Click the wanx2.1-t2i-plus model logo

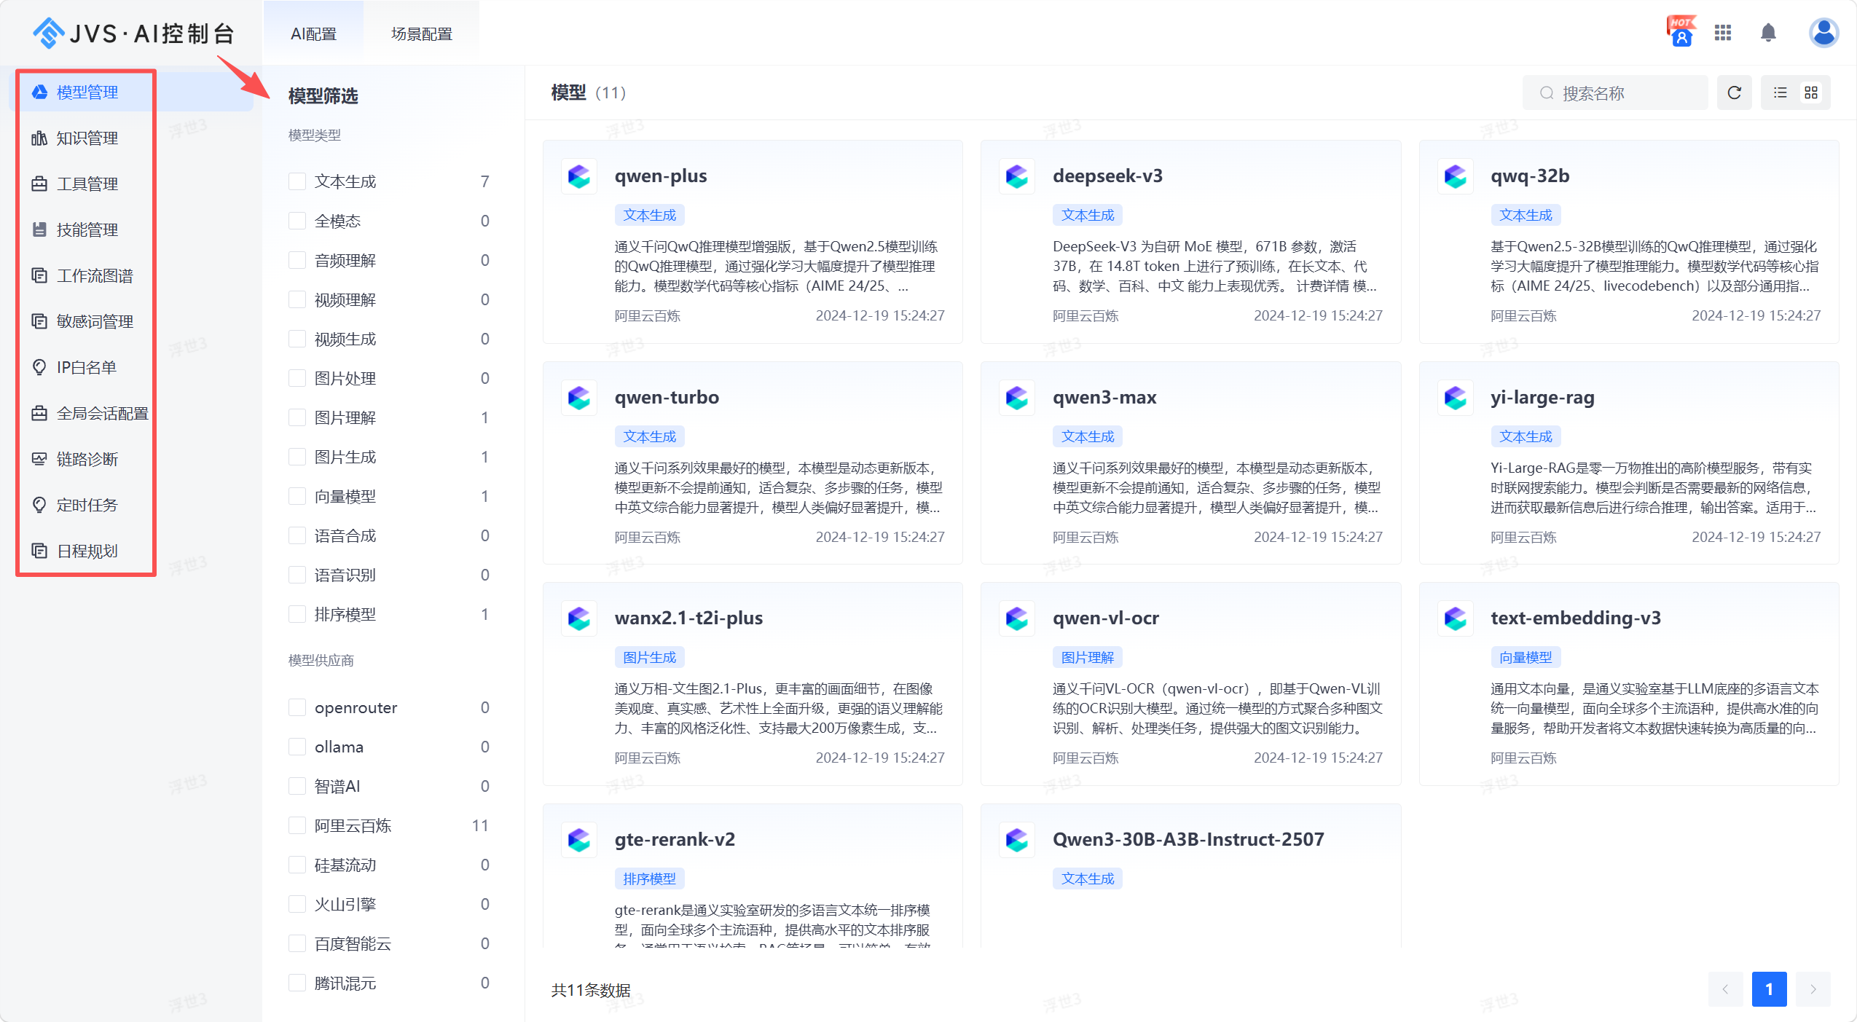coord(579,618)
